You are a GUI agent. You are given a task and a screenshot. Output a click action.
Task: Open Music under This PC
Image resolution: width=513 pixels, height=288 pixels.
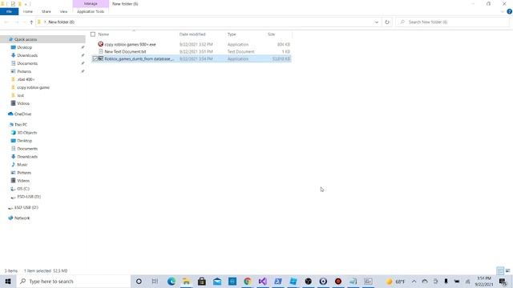(x=22, y=165)
